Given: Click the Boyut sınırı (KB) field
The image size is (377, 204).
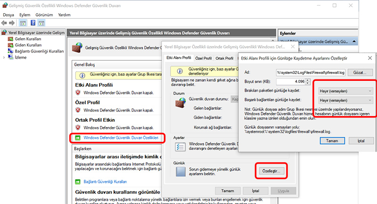Looking at the screenshot, I should pyautogui.click(x=291, y=81).
